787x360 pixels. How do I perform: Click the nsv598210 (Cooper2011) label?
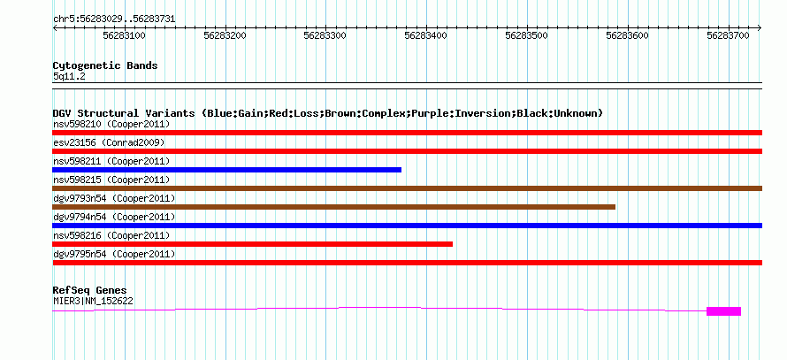pyautogui.click(x=111, y=124)
